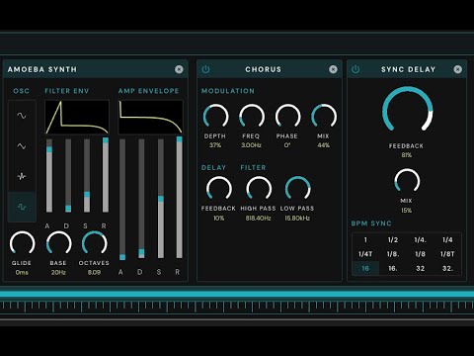Select the square wave oscillator icon

(22, 207)
